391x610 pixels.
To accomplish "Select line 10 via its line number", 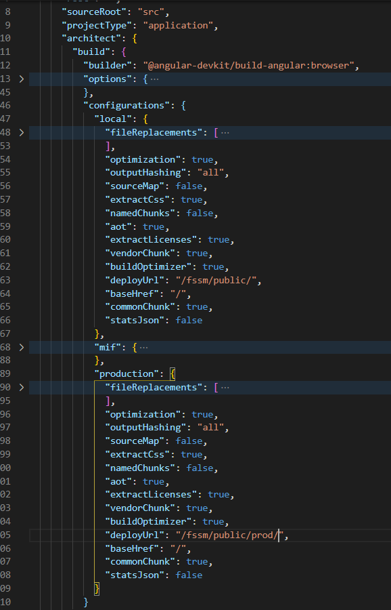I will (5, 39).
